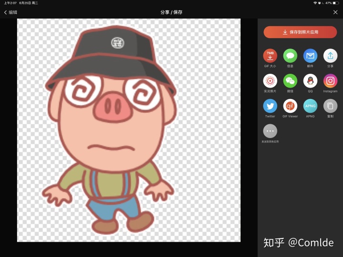Send to other apps ellipsis icon
343x257 pixels.
coord(270,131)
